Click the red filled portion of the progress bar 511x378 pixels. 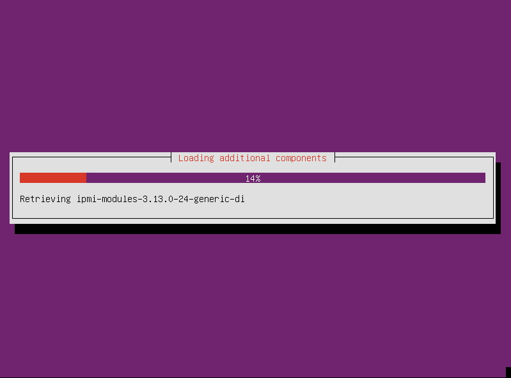pos(53,178)
